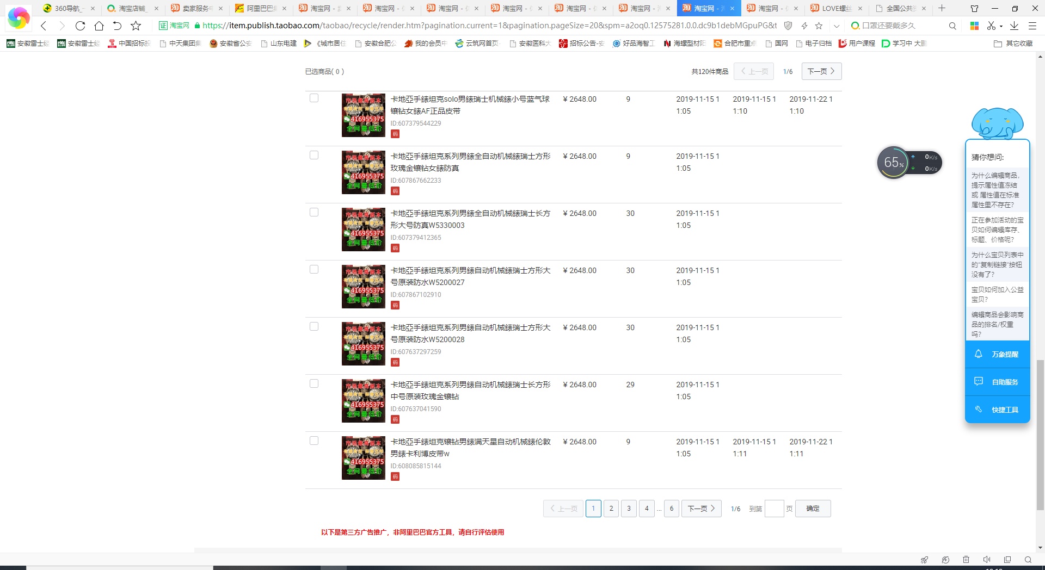Screen dimensions: 1045x570
Task: Click the browser address URL field
Action: (490, 26)
